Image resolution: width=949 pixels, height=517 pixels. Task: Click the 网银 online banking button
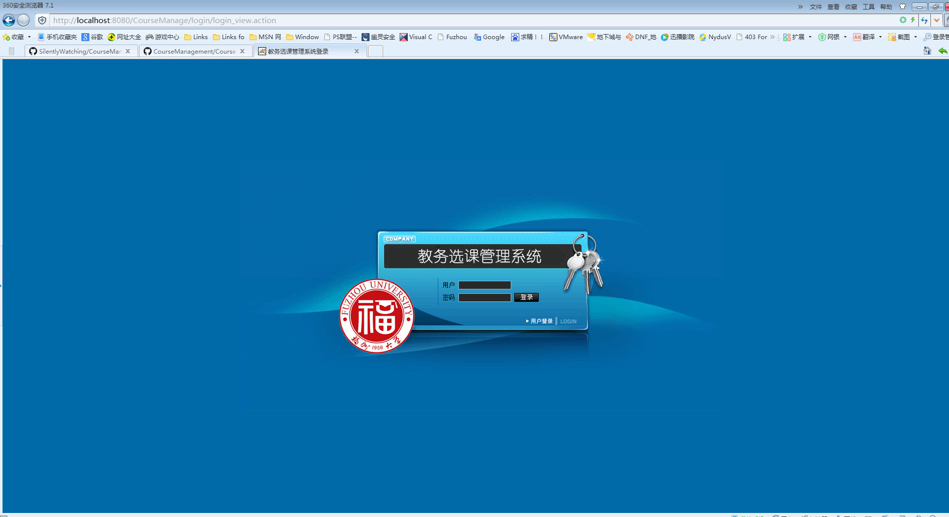(829, 37)
